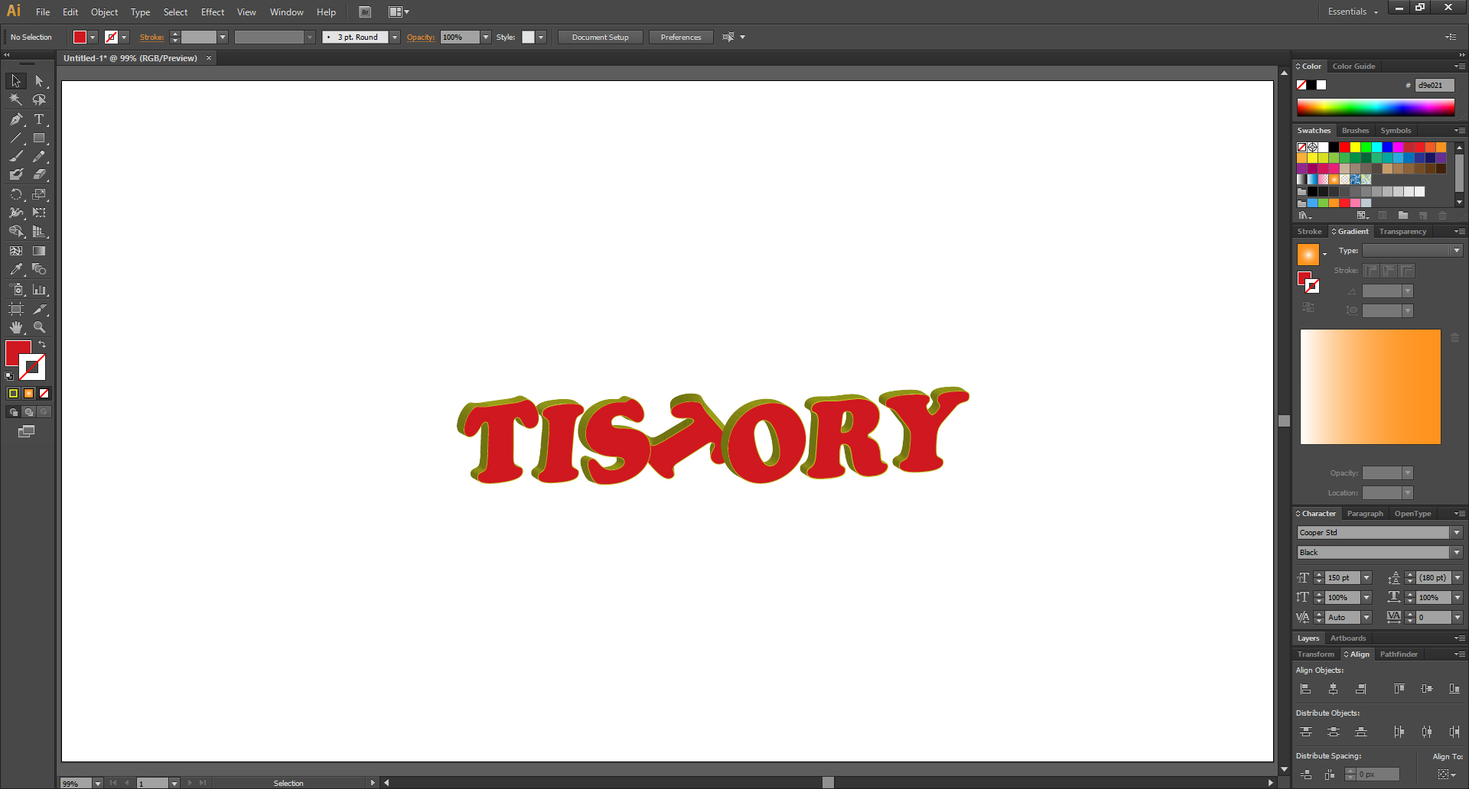Click the color spectrum bar
Screen dimensions: 1469x789
point(1376,108)
